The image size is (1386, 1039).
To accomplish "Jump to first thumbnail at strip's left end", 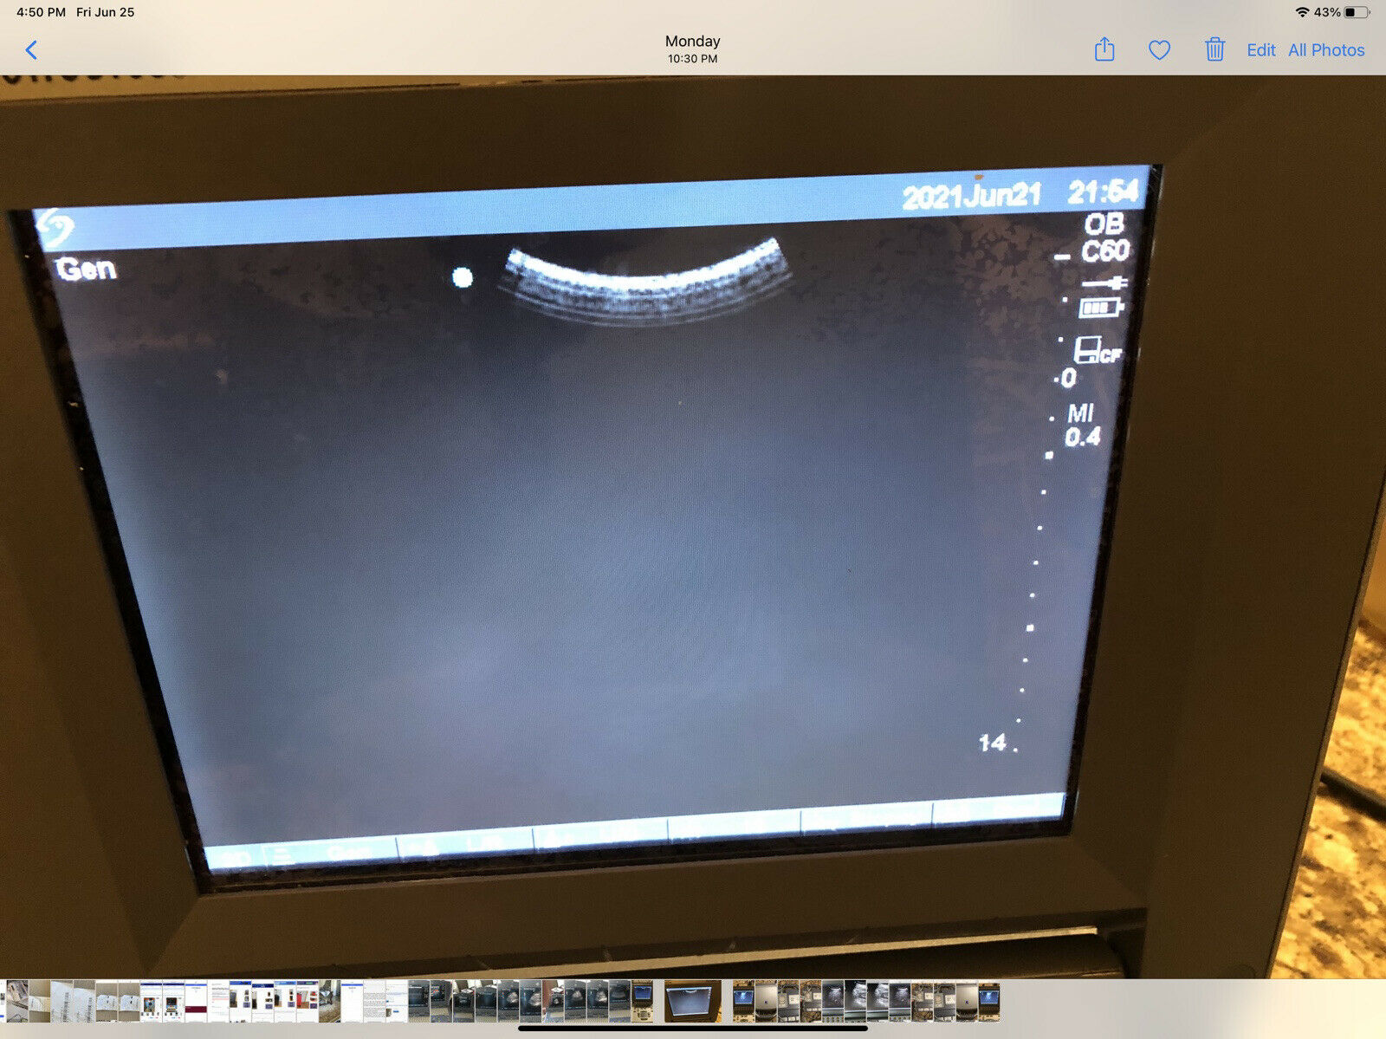I will pos(16,1002).
